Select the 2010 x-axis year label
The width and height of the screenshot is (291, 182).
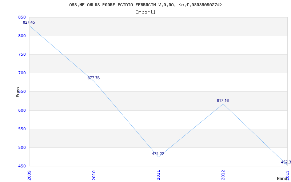pos(94,175)
